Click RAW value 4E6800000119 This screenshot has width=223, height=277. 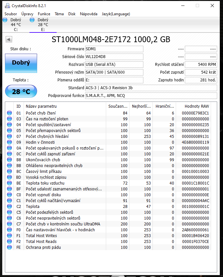[x=195, y=142]
